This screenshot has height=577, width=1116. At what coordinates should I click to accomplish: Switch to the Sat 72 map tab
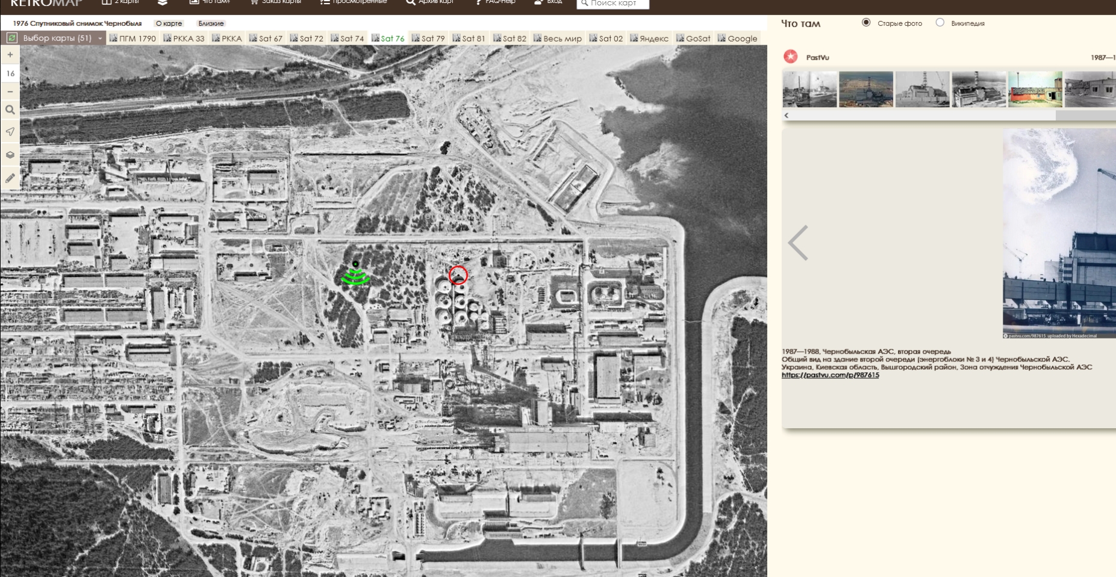click(307, 39)
